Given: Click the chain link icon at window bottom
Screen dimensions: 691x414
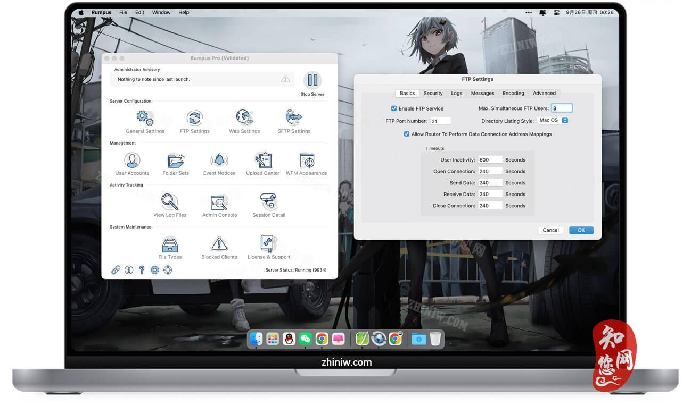Looking at the screenshot, I should click(116, 270).
